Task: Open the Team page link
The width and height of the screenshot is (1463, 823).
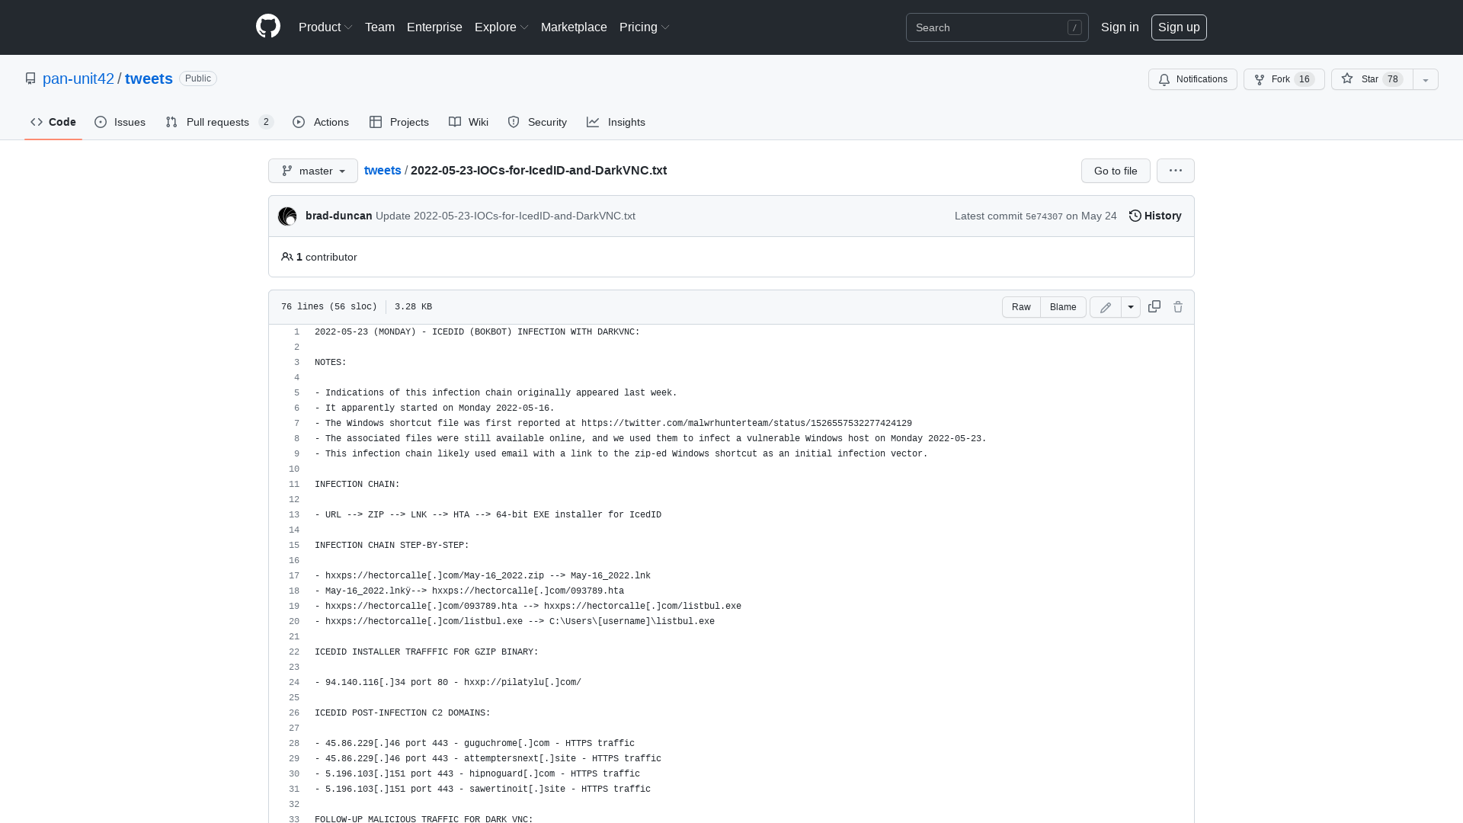Action: pyautogui.click(x=379, y=27)
